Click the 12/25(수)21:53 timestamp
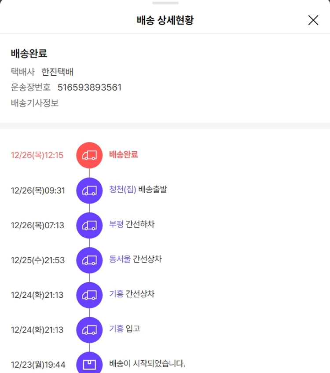Screen dimensions: 330x373 click(38, 260)
